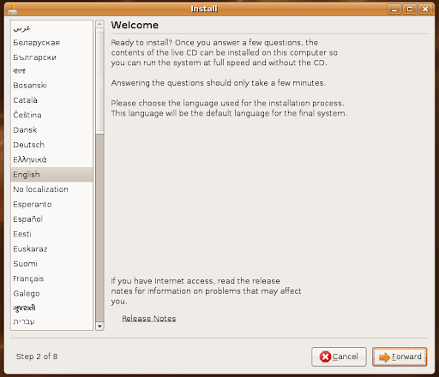Viewport: 439px width, 377px height.
Task: Select Dansk from the list
Action: [51, 130]
